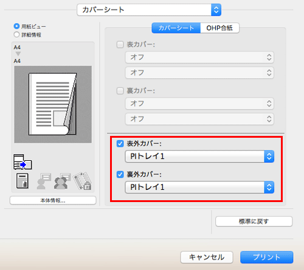Screen dimensions: 304x270
Task: Click the A4 paper size arrow indicator
Action: pyautogui.click(x=18, y=54)
